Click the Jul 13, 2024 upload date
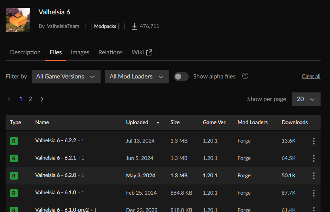 (x=140, y=141)
